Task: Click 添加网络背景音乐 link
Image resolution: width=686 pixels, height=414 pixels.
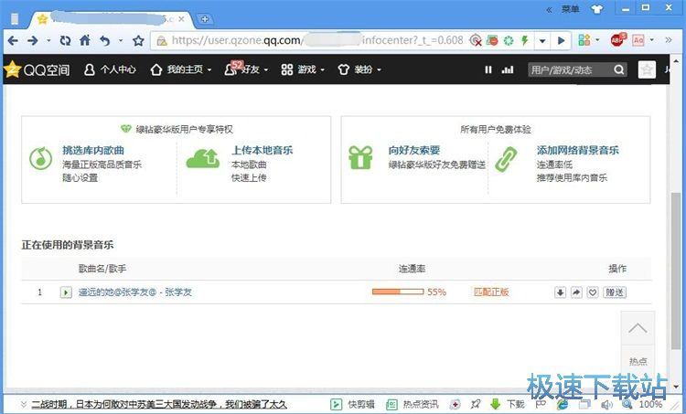Action: pos(577,150)
